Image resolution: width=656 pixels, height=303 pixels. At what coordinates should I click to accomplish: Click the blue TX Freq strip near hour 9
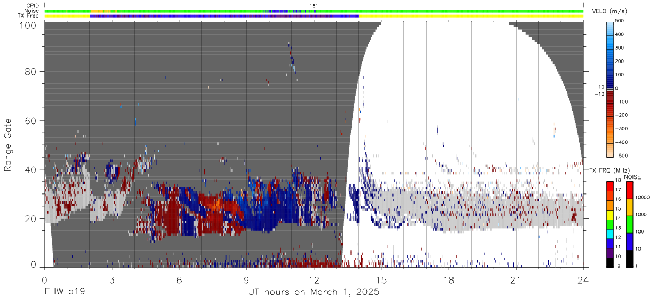point(224,16)
